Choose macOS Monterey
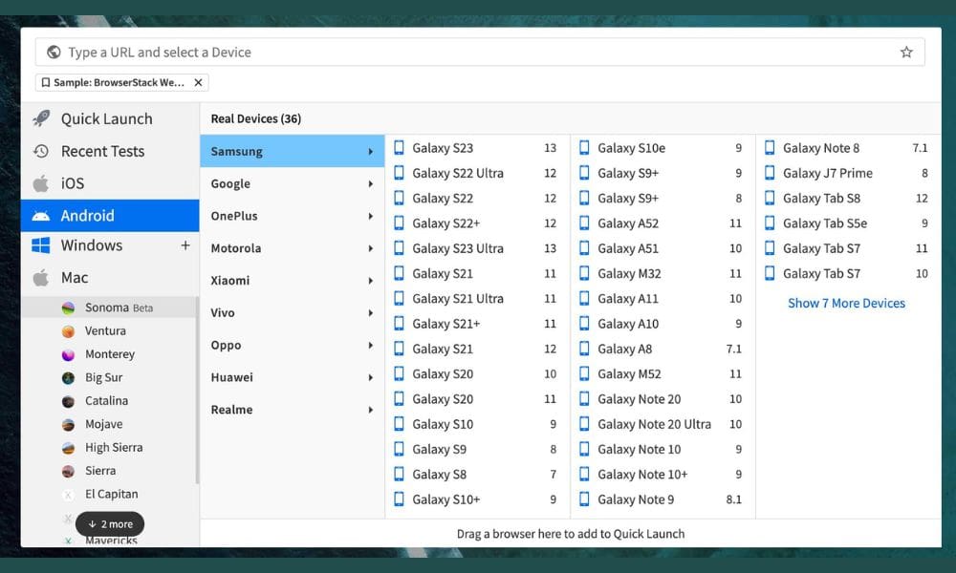 pyautogui.click(x=110, y=354)
